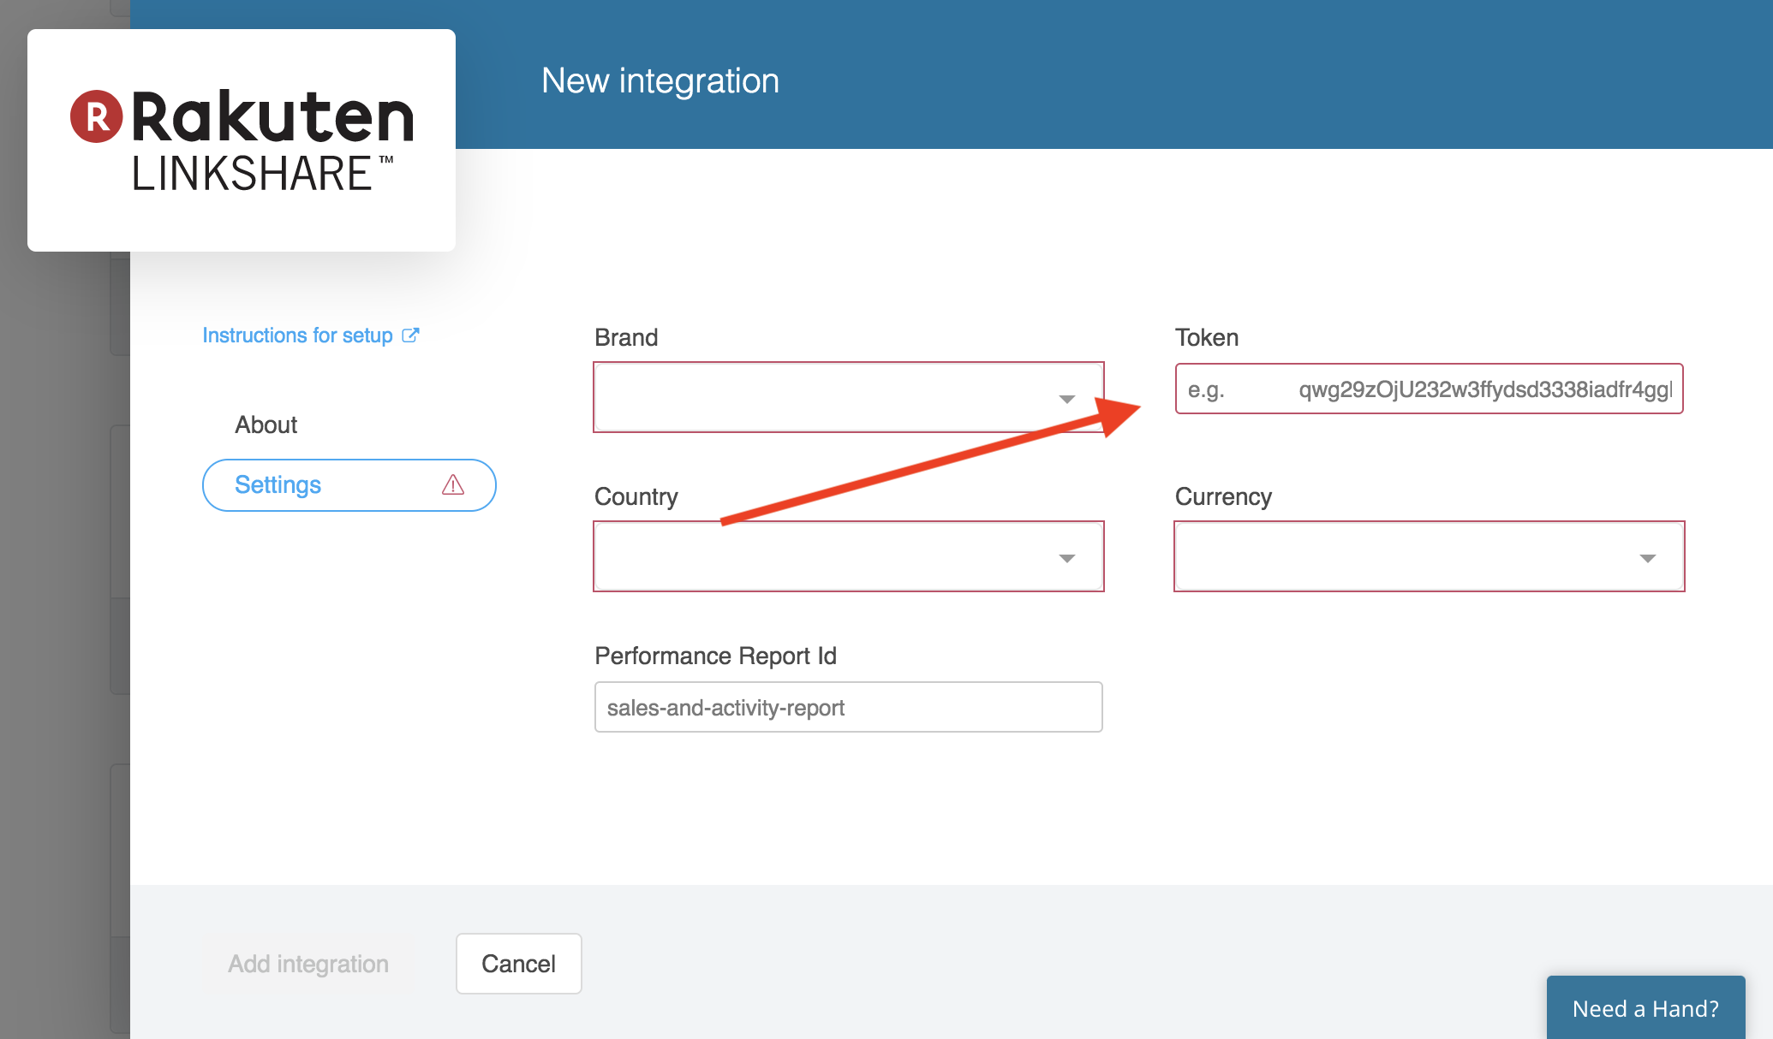This screenshot has width=1773, height=1039.
Task: Click the Token field label
Action: (1206, 337)
